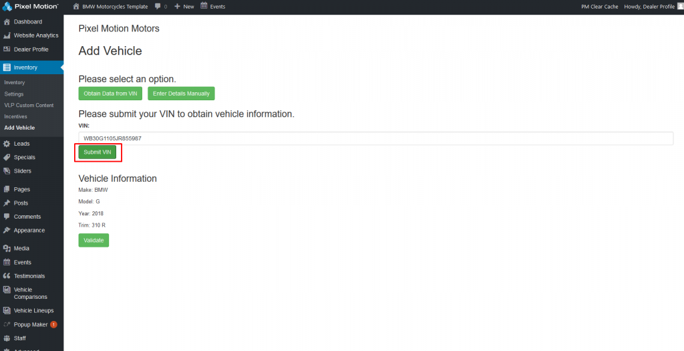Click the home icon beside BMW Motorcycles Template

pos(76,7)
